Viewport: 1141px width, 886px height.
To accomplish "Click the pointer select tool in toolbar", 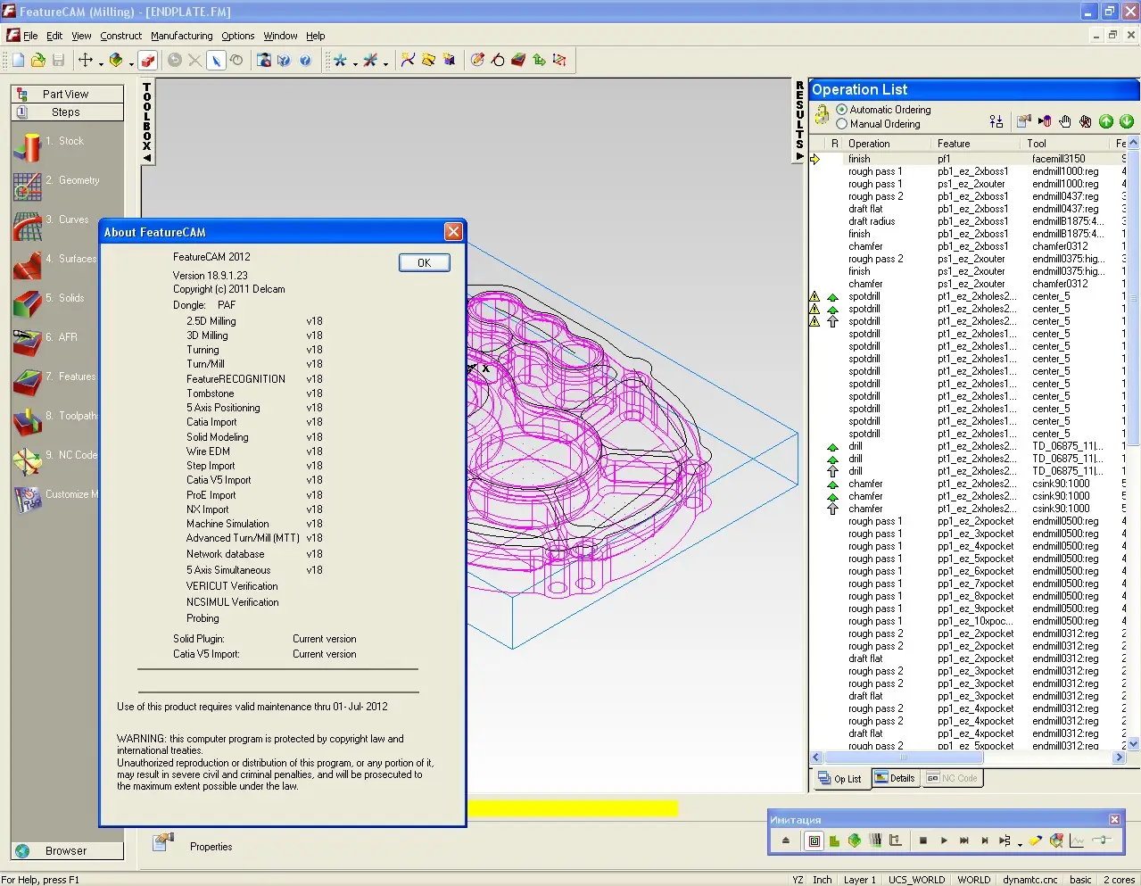I will (x=216, y=60).
